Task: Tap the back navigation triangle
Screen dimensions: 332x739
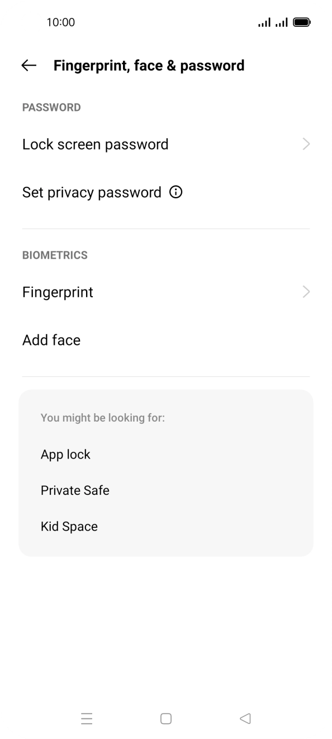Action: click(245, 718)
